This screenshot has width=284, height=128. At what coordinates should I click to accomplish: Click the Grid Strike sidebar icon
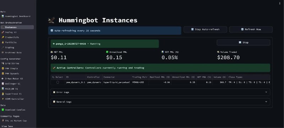3,63
